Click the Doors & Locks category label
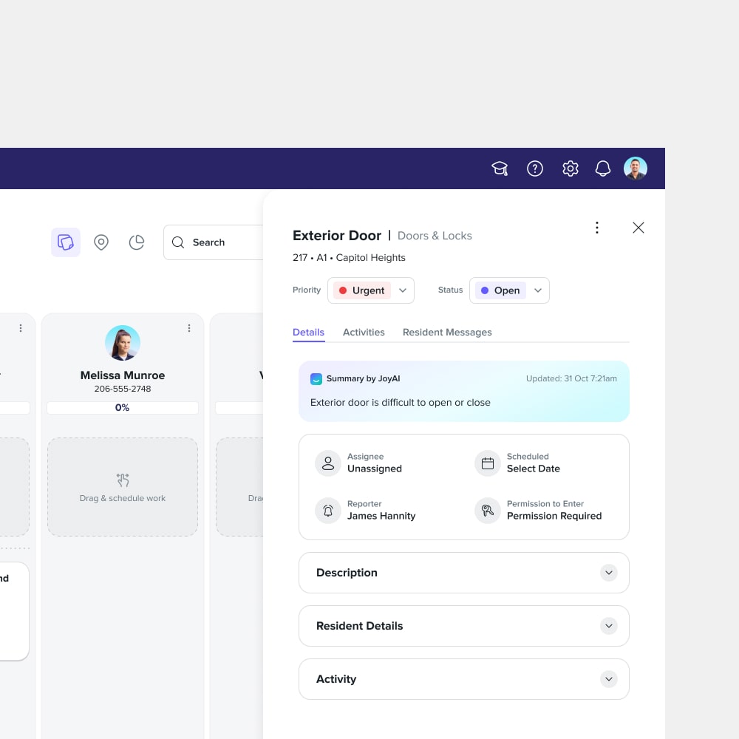739x739 pixels. (435, 236)
